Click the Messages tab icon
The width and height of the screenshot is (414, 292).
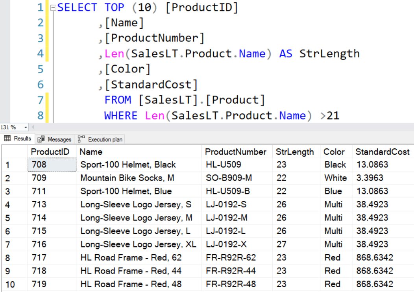41,139
